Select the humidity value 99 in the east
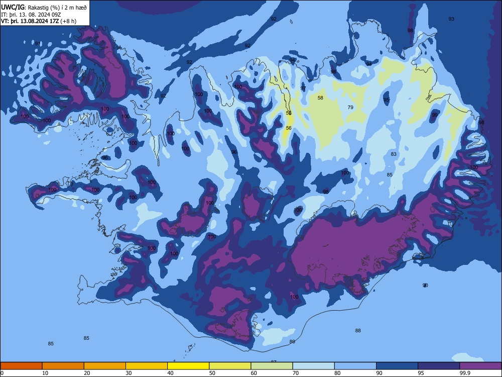Screen dimensions: 502x377 point(435,115)
